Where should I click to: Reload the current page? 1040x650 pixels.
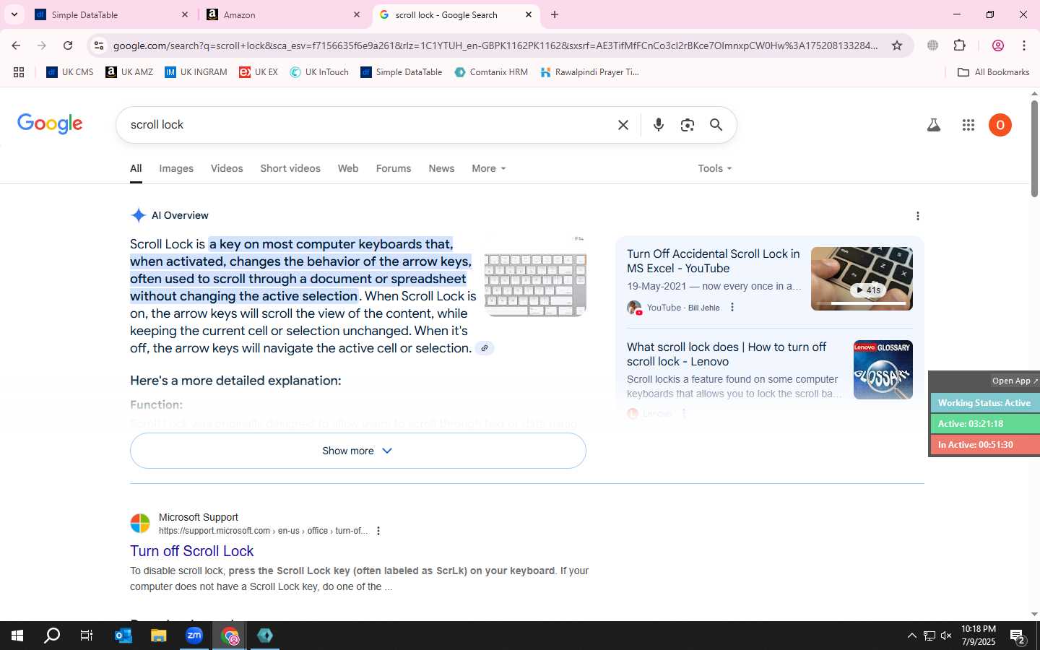68,45
